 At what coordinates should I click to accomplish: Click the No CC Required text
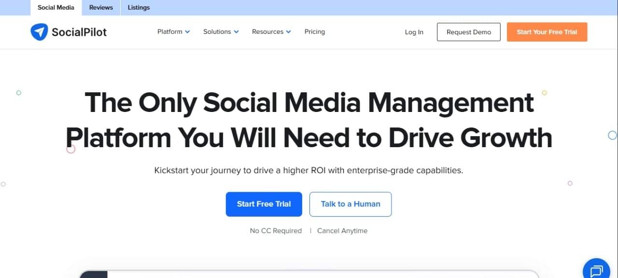(276, 231)
